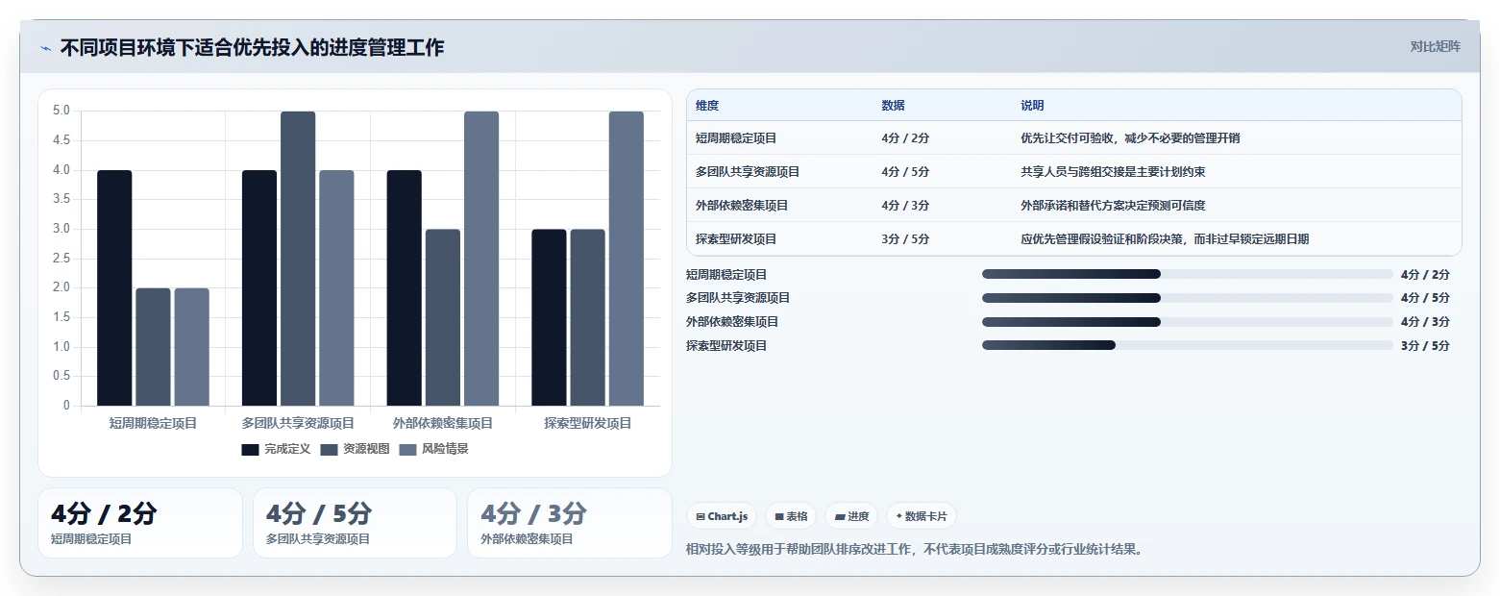
Task: Click the 完成定义 bar for 探索型研发项目
Action: [x=549, y=317]
